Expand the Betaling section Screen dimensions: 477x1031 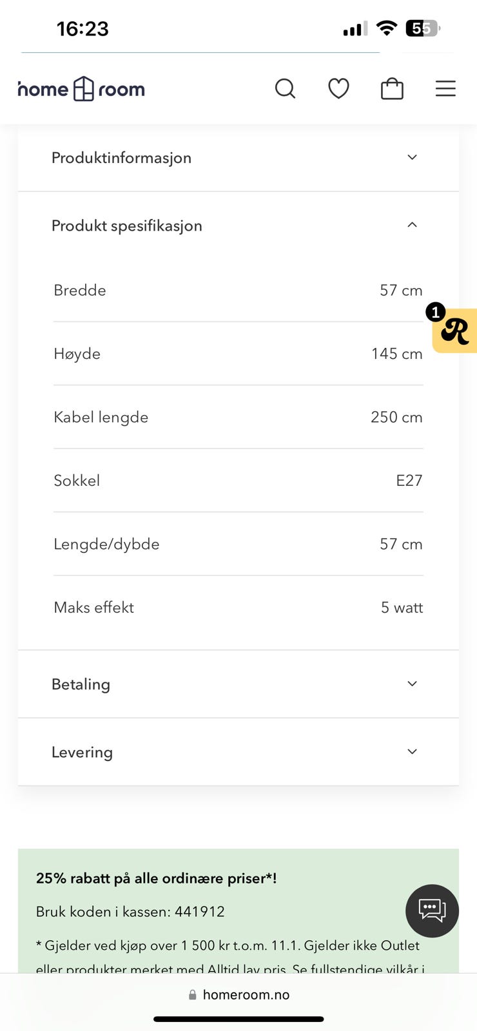pos(238,684)
